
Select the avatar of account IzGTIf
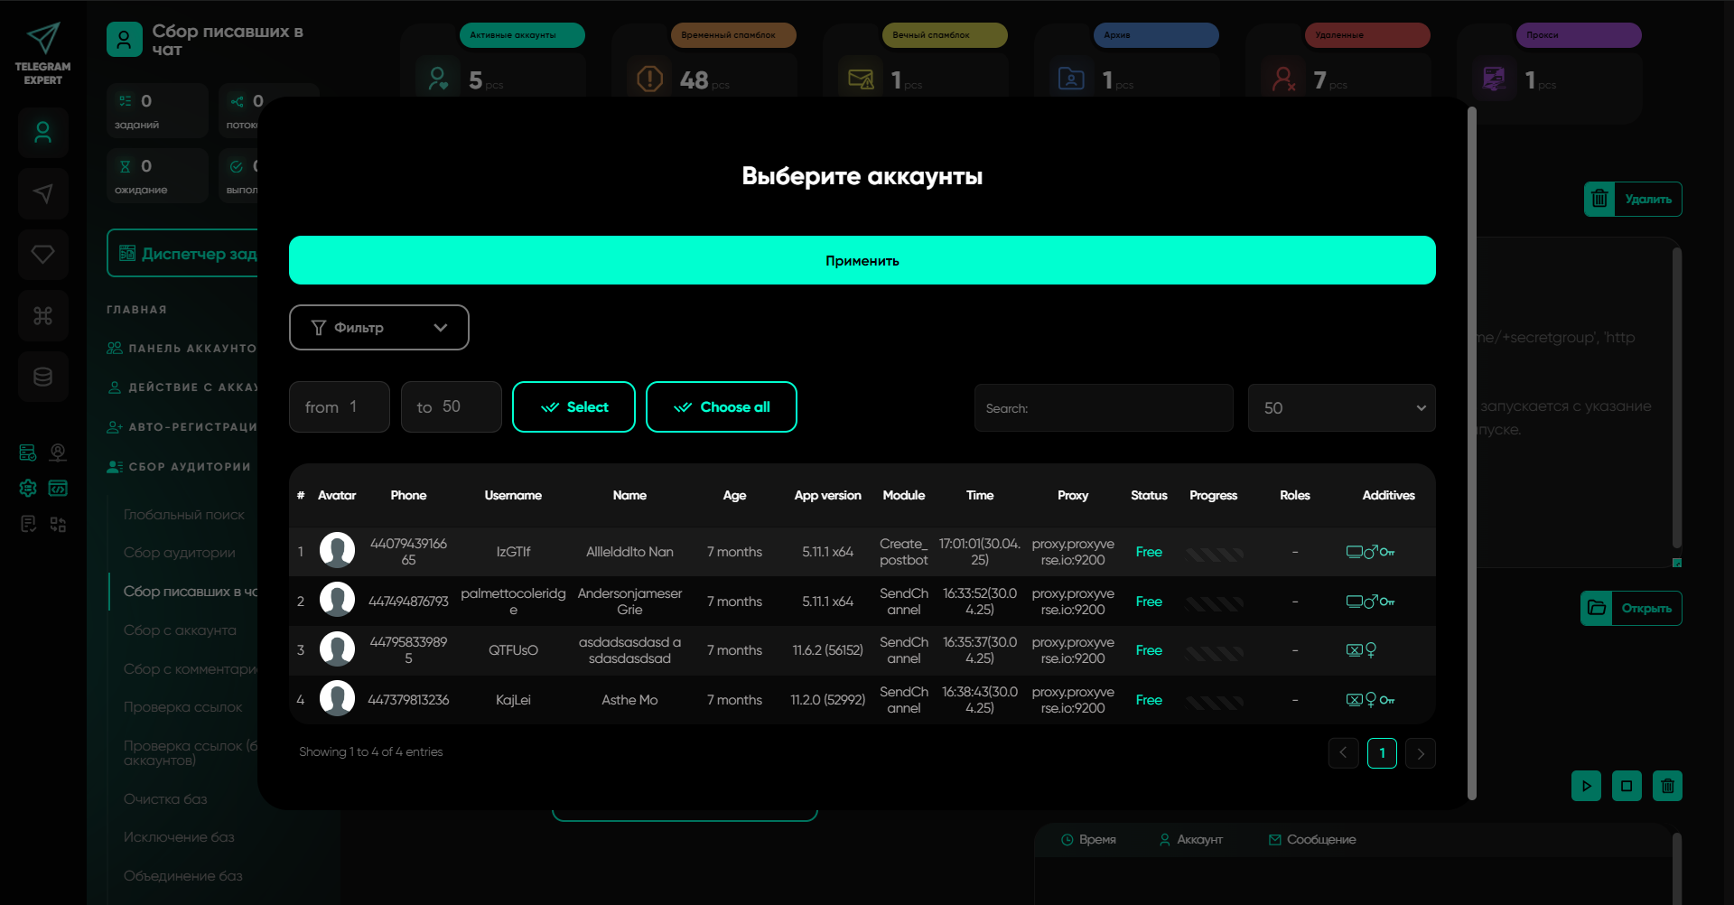coord(337,551)
